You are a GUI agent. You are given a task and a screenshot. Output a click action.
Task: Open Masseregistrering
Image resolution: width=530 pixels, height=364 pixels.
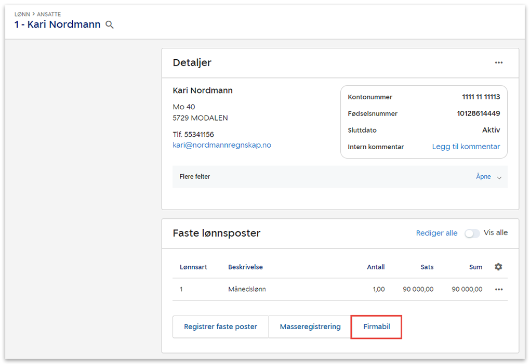click(x=310, y=327)
